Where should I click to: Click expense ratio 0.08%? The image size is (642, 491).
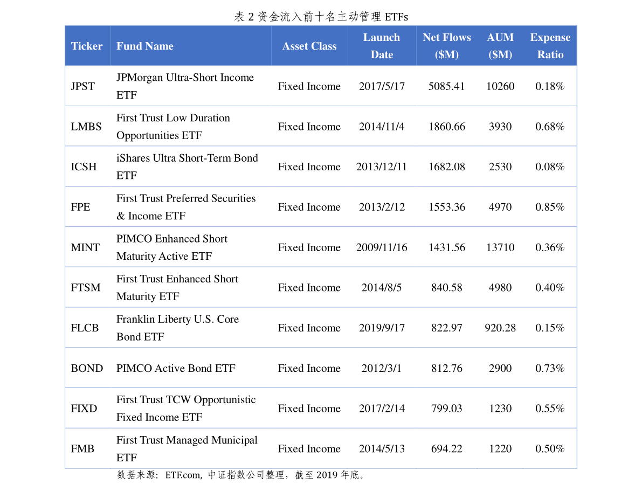pyautogui.click(x=550, y=167)
